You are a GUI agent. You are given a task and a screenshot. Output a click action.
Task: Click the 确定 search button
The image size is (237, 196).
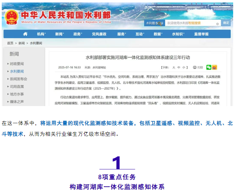click(x=226, y=23)
